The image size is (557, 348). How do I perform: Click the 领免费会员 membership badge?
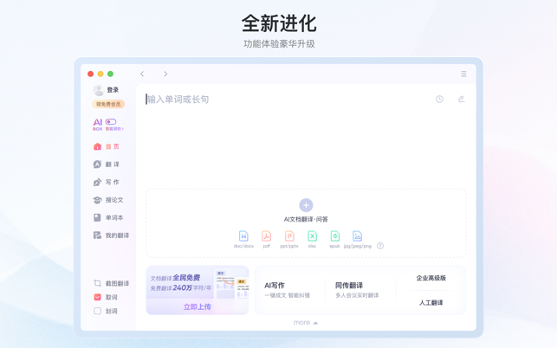point(108,104)
